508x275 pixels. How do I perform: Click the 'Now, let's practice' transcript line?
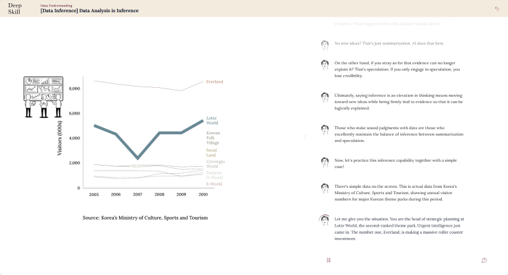(395, 163)
